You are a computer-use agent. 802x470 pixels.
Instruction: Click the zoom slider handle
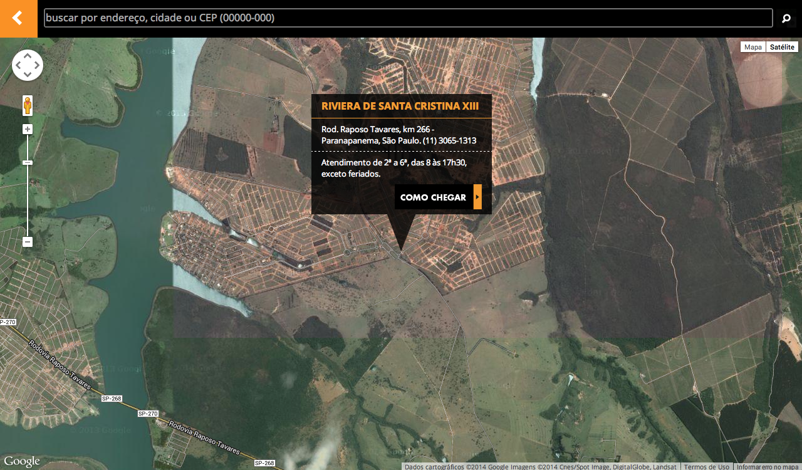pos(28,163)
